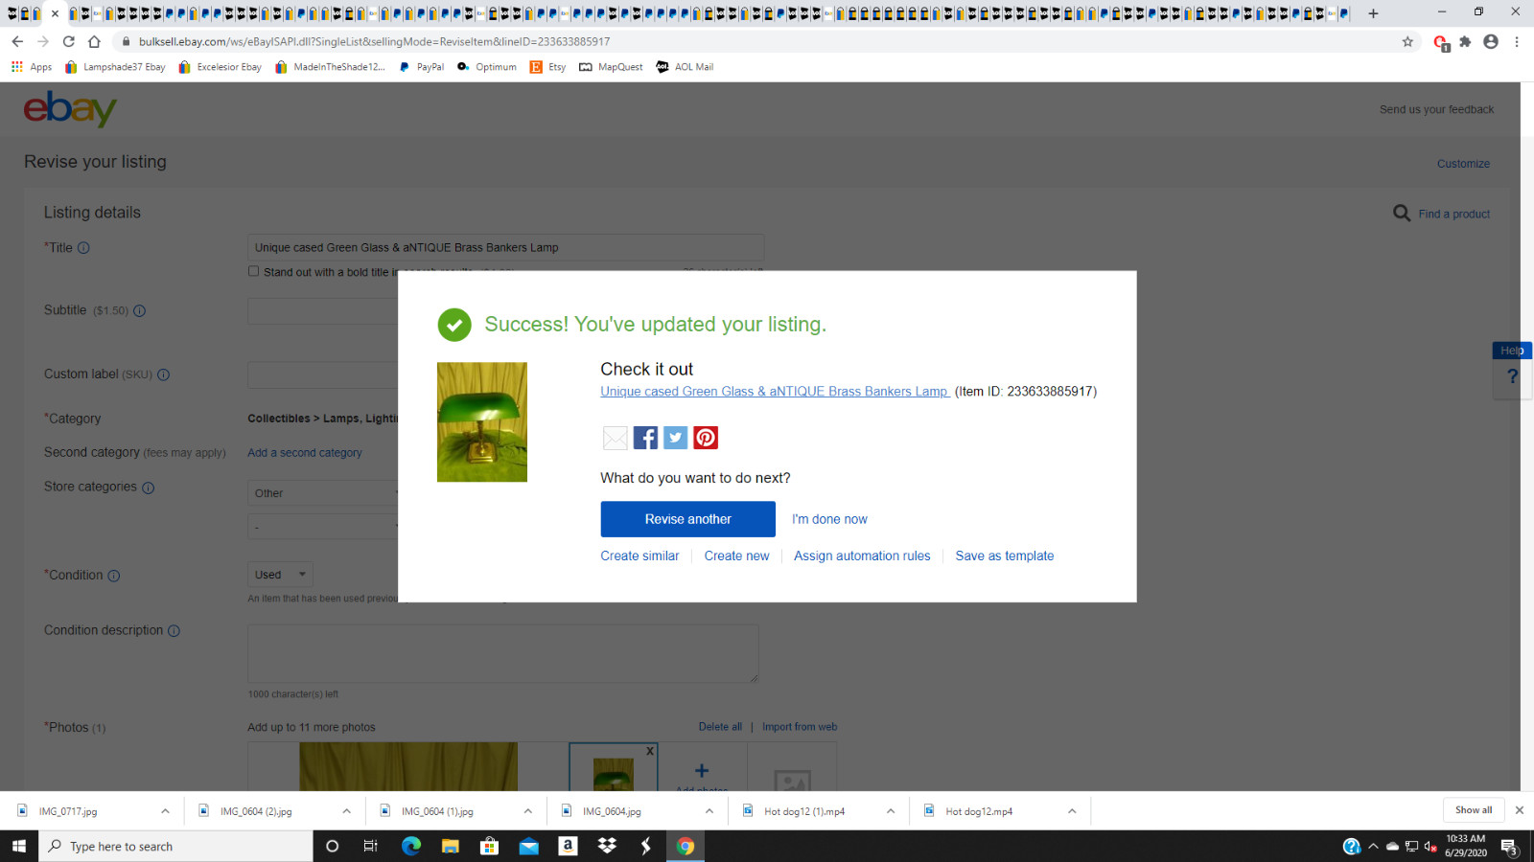This screenshot has height=862, width=1534.
Task: Share listing via email icon
Action: coord(615,438)
